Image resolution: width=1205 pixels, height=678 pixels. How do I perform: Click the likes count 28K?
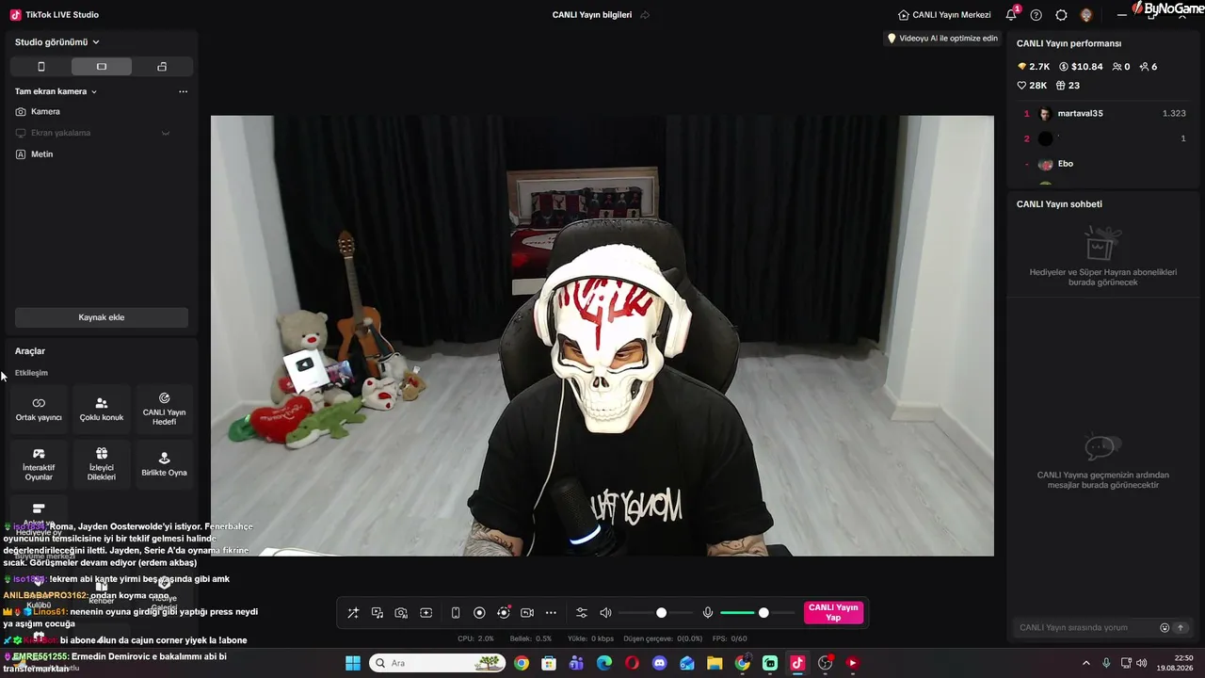[x=1032, y=86]
